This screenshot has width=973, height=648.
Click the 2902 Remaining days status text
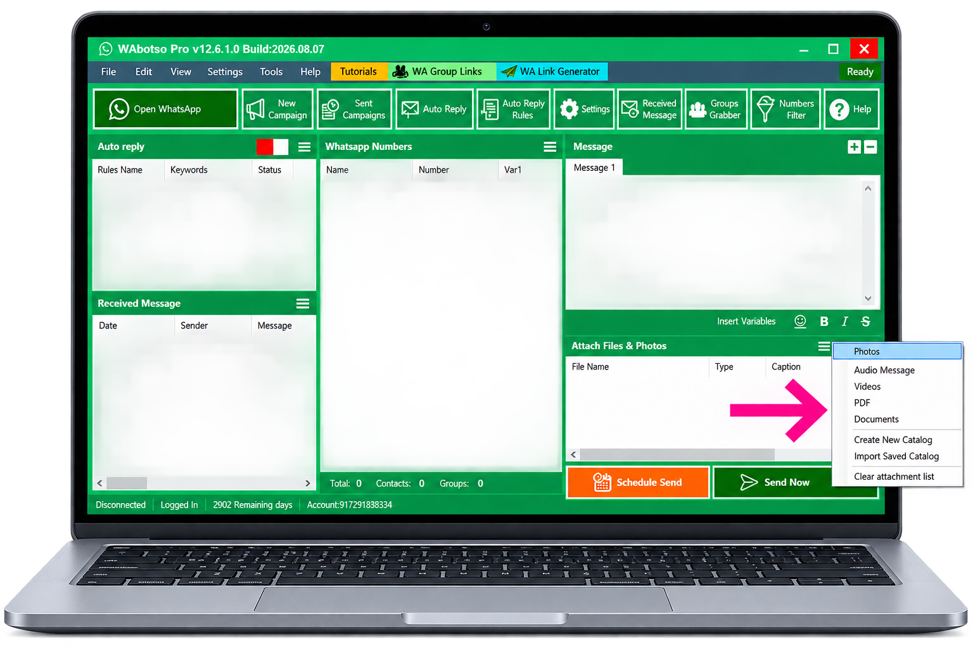(253, 505)
